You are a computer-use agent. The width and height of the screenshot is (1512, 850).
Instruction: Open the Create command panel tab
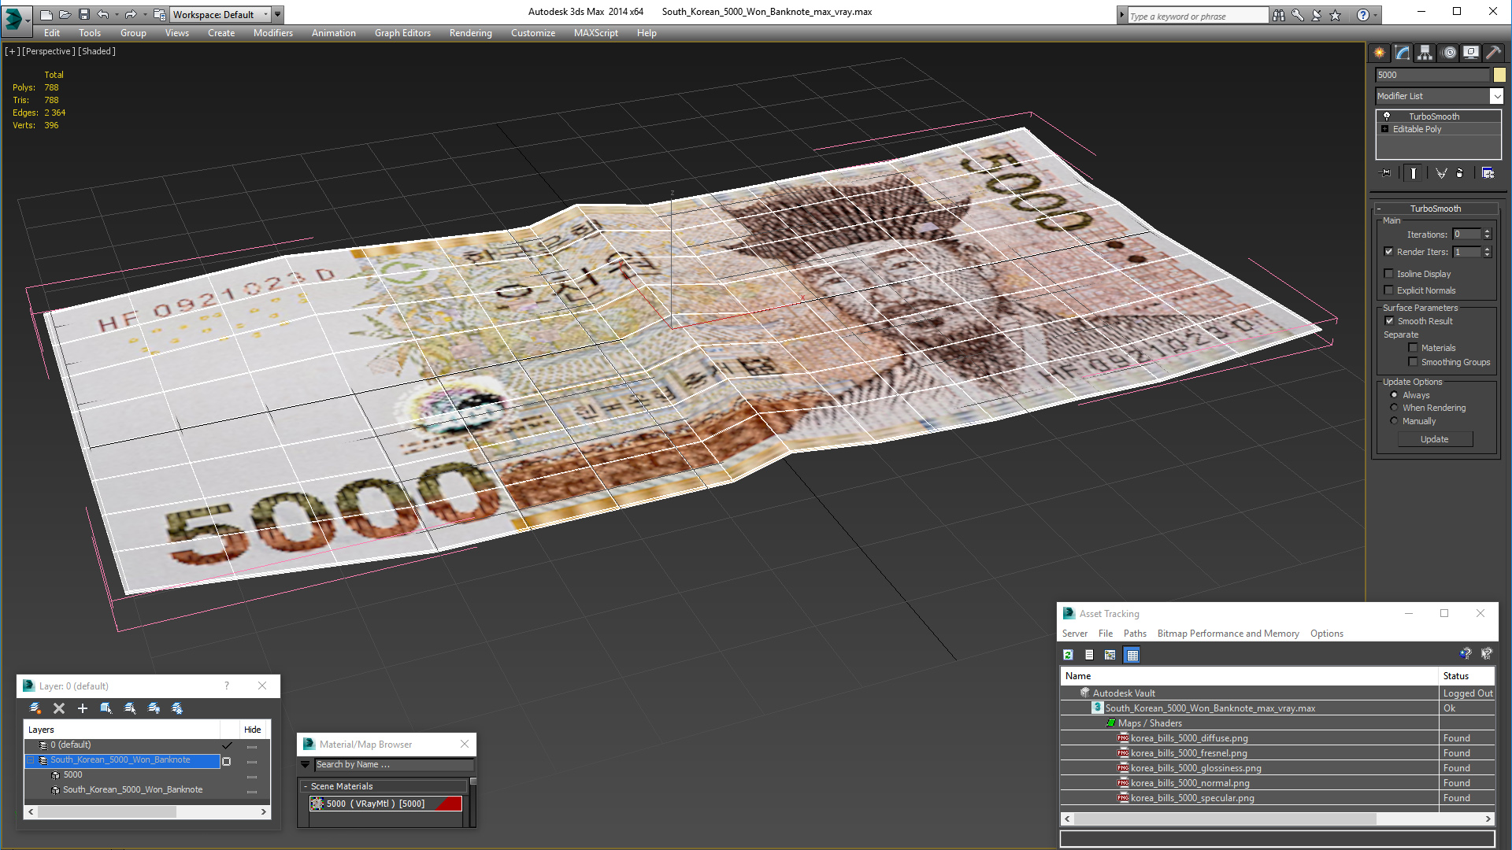(x=1380, y=53)
